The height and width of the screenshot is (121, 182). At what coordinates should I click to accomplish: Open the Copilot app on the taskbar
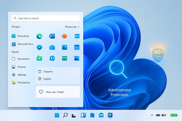[110, 115]
